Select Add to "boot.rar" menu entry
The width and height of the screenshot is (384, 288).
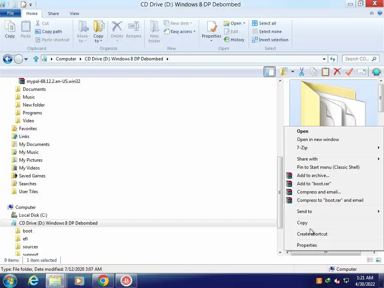pyautogui.click(x=334, y=184)
